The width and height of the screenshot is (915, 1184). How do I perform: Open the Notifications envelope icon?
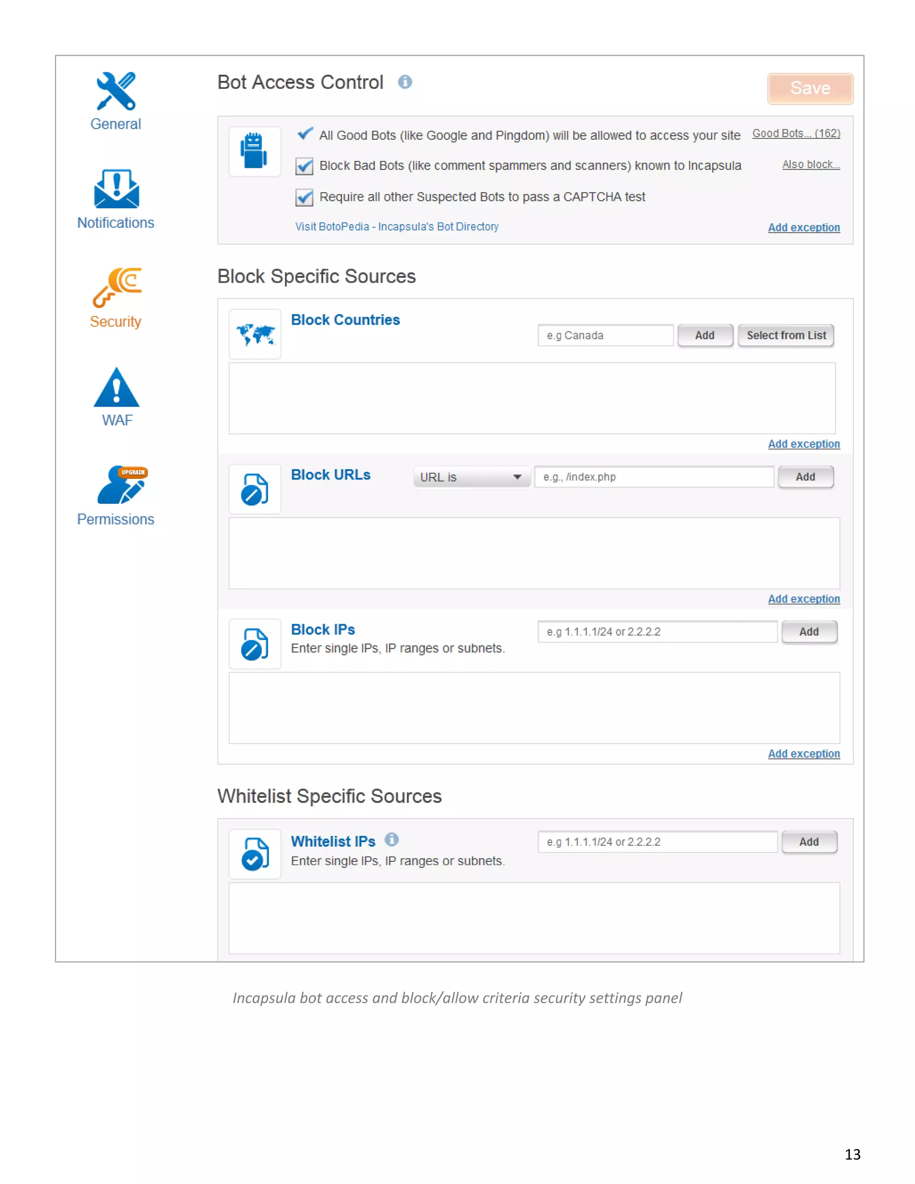(116, 189)
